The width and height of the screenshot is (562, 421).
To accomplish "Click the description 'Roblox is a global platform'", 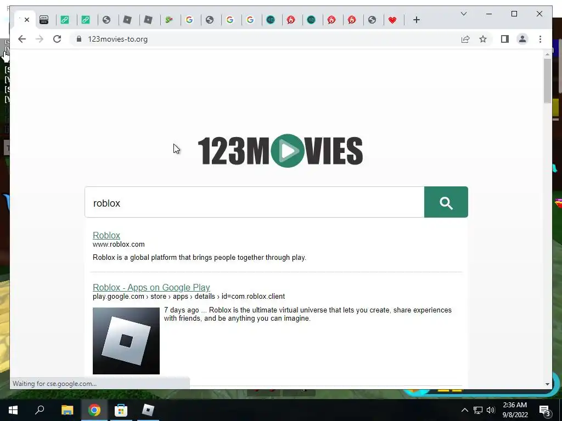I will [199, 258].
